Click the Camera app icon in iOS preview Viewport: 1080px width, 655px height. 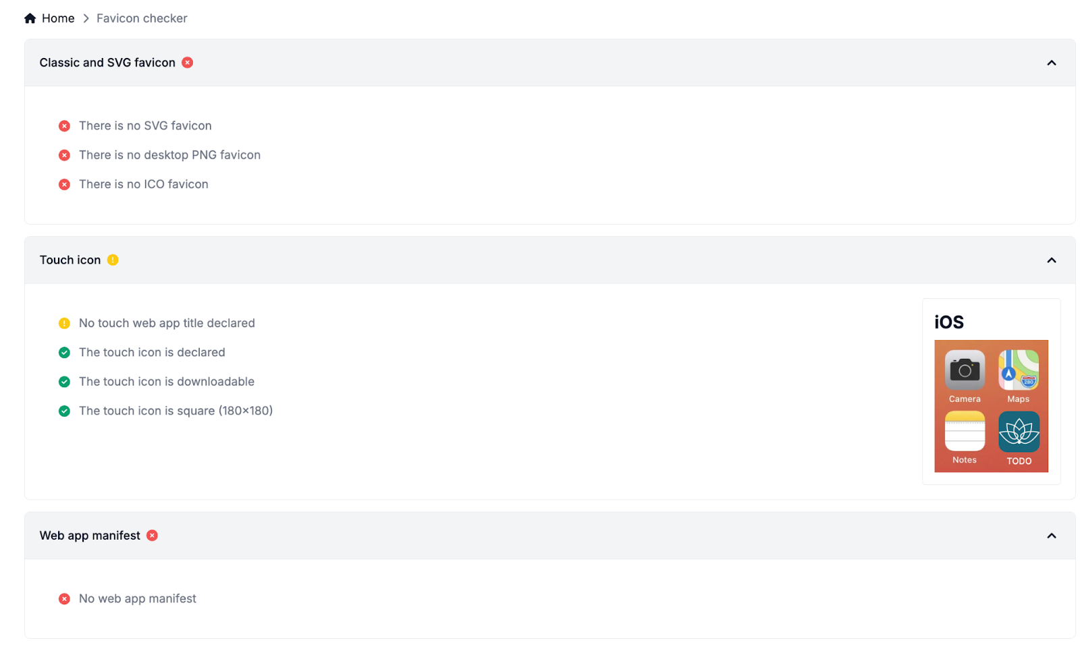click(x=965, y=370)
